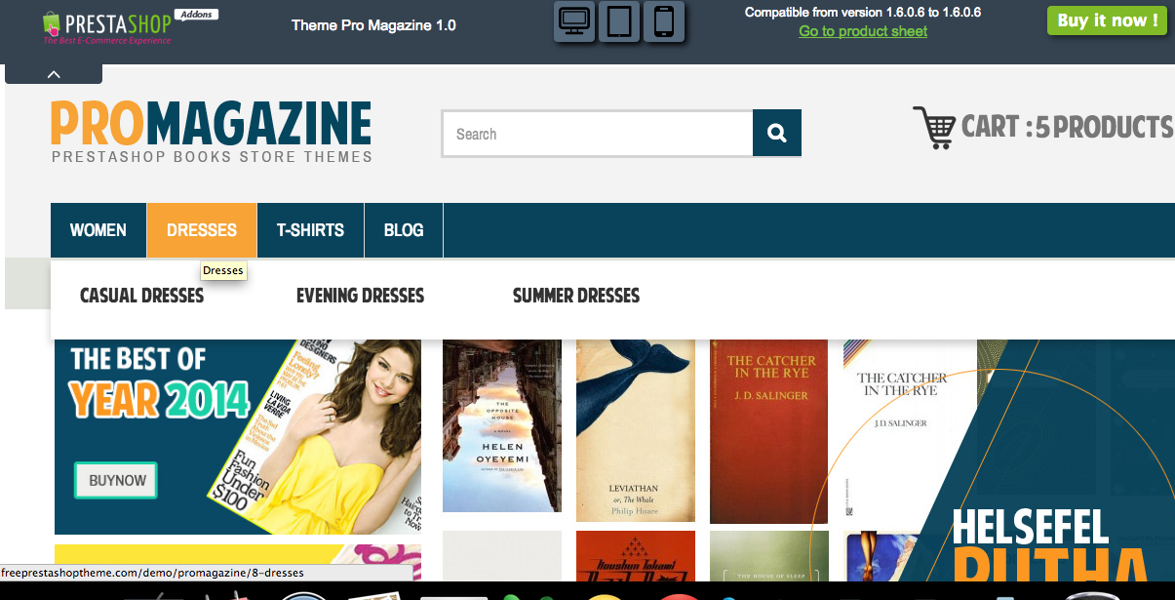Open the Go to product sheet link

[863, 31]
